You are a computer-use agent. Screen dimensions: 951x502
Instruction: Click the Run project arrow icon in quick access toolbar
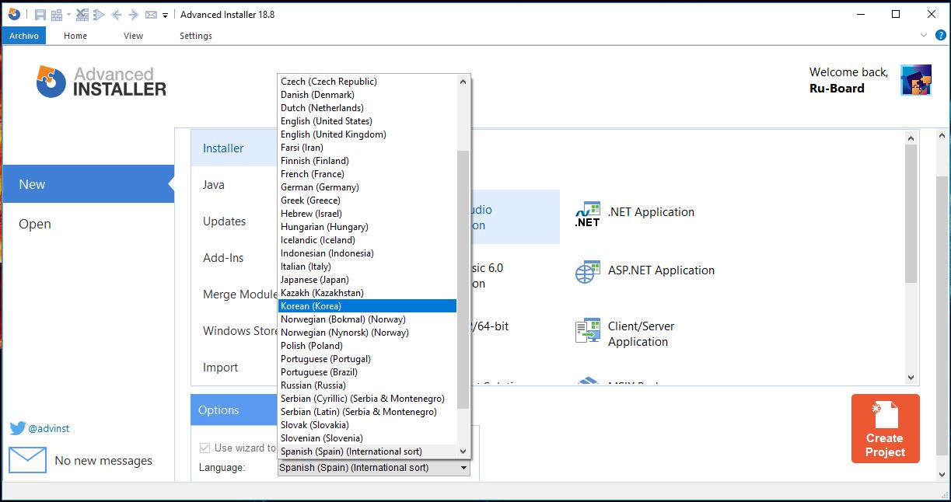(x=100, y=15)
